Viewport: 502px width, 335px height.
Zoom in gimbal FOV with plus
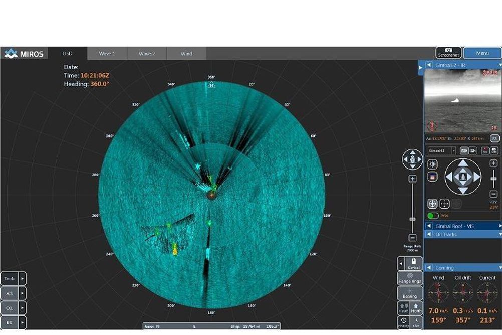(x=493, y=163)
